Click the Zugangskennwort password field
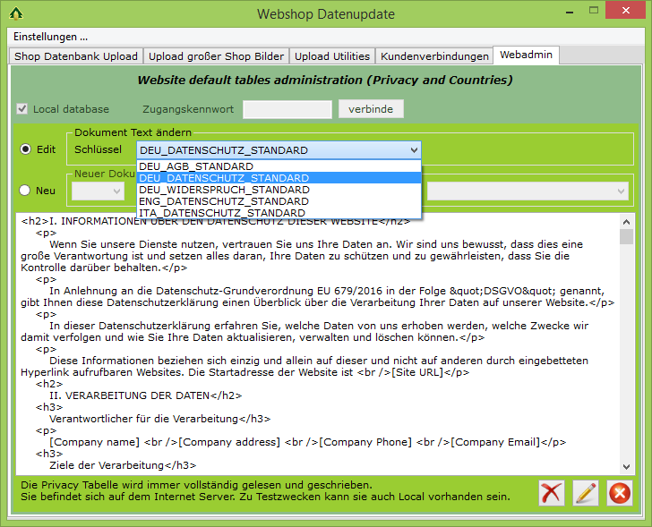Viewport: 652px width, 527px height. [x=287, y=109]
